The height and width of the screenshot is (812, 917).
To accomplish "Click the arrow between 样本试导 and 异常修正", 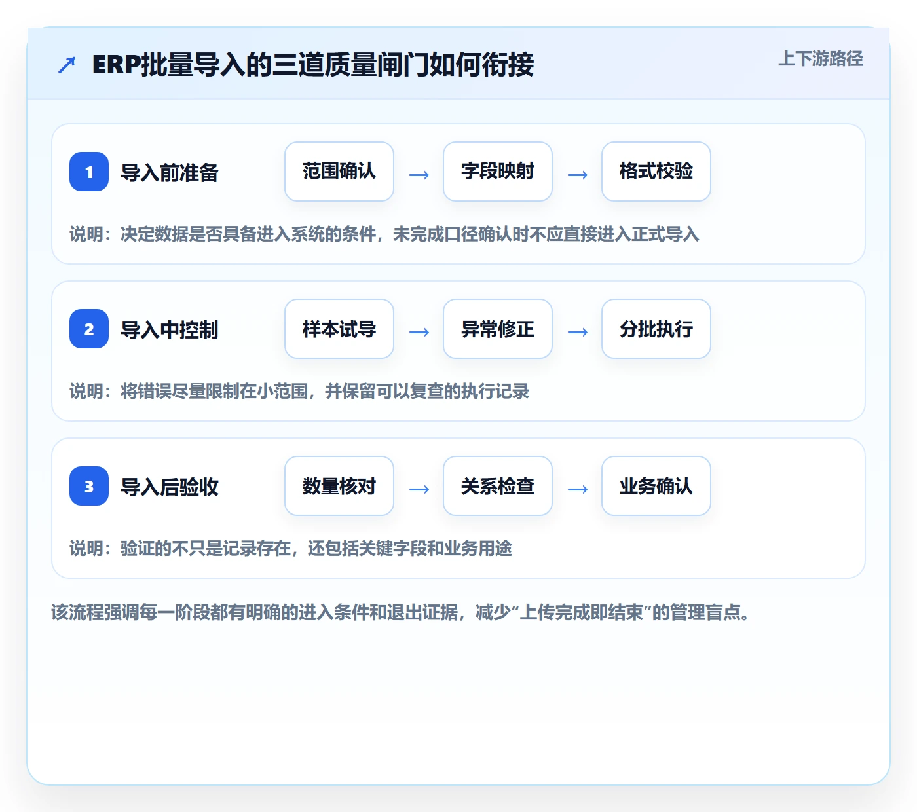I will point(419,332).
